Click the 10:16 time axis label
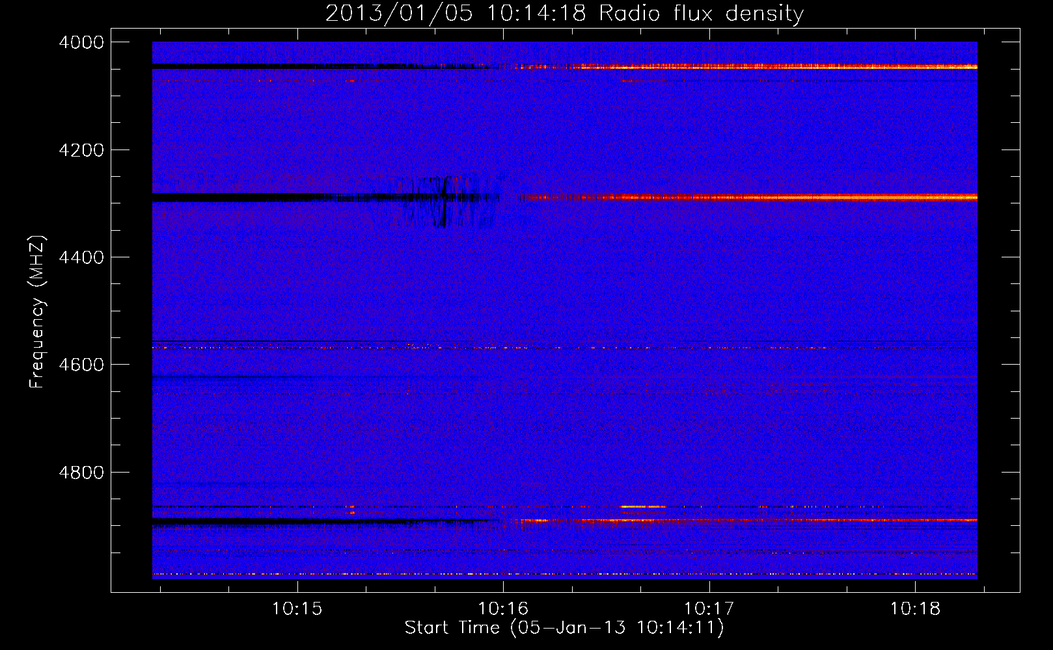The width and height of the screenshot is (1053, 650). 503,609
